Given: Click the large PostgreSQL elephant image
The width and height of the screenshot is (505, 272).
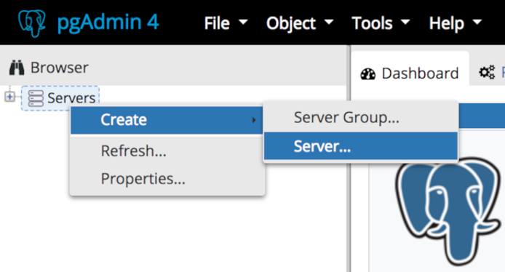Looking at the screenshot, I should click(449, 211).
